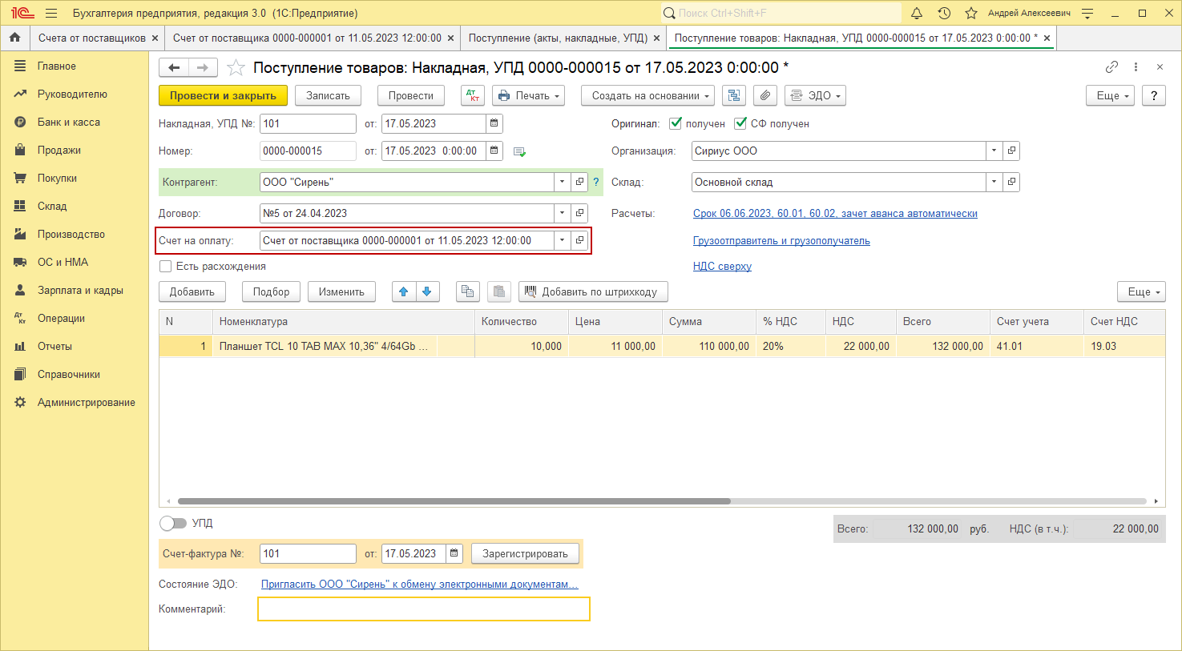Open favorites star in title bar
The image size is (1182, 651).
pyautogui.click(x=971, y=13)
